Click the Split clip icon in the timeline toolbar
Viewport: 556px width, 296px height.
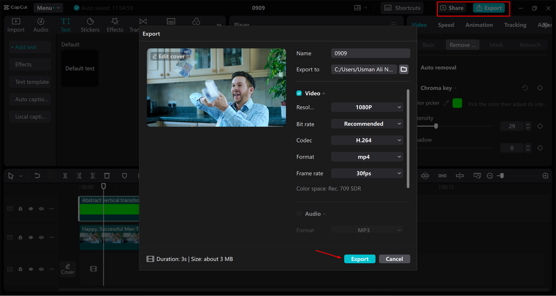coord(65,176)
